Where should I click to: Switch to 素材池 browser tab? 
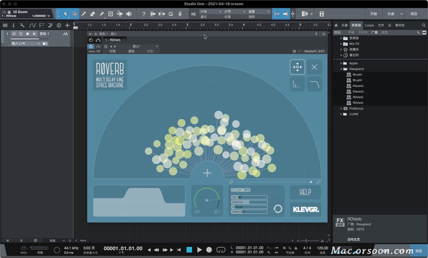click(x=399, y=25)
